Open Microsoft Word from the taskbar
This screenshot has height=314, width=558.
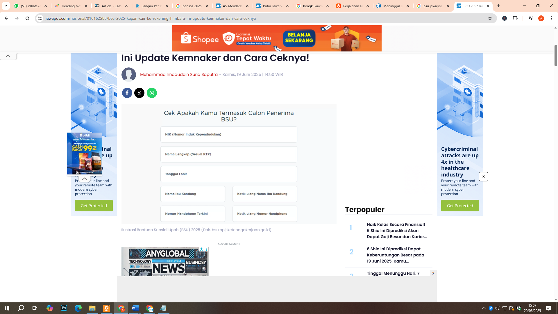click(x=135, y=308)
